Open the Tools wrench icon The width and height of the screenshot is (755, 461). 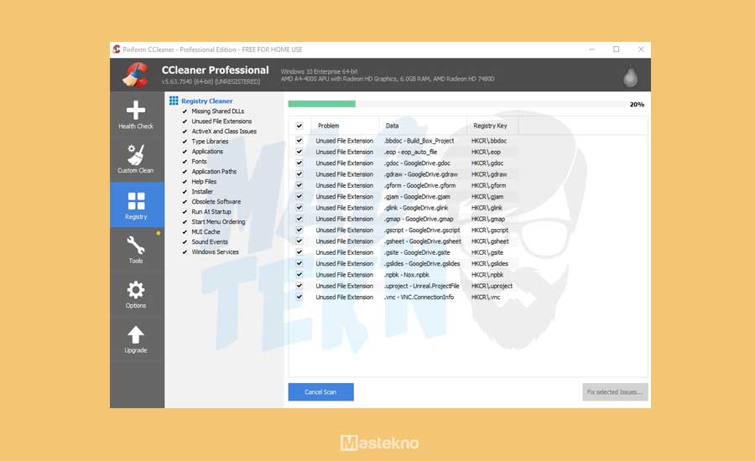[x=136, y=245]
